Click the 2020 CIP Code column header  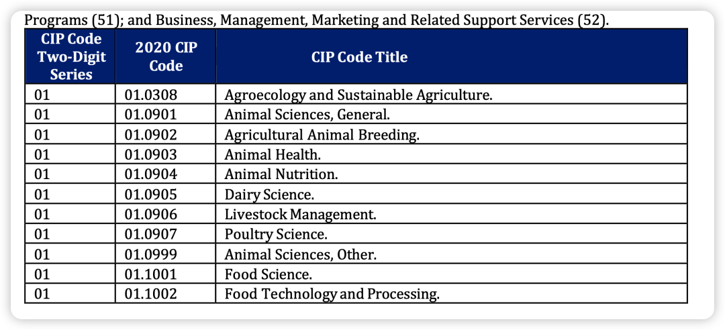coord(166,56)
